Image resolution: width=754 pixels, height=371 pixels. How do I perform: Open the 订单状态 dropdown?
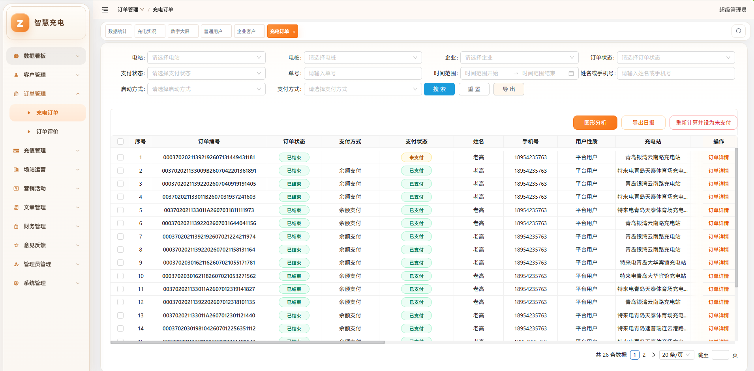[x=676, y=58]
